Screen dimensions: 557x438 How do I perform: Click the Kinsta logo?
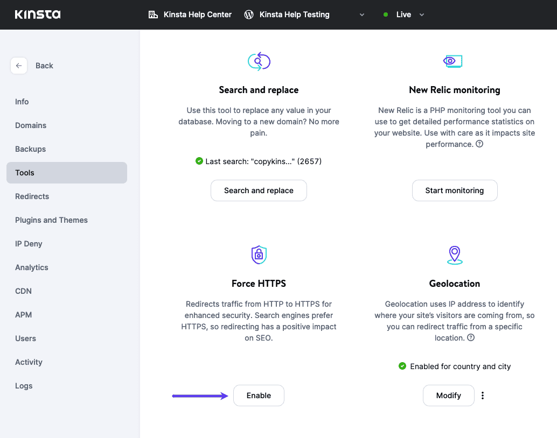(38, 15)
